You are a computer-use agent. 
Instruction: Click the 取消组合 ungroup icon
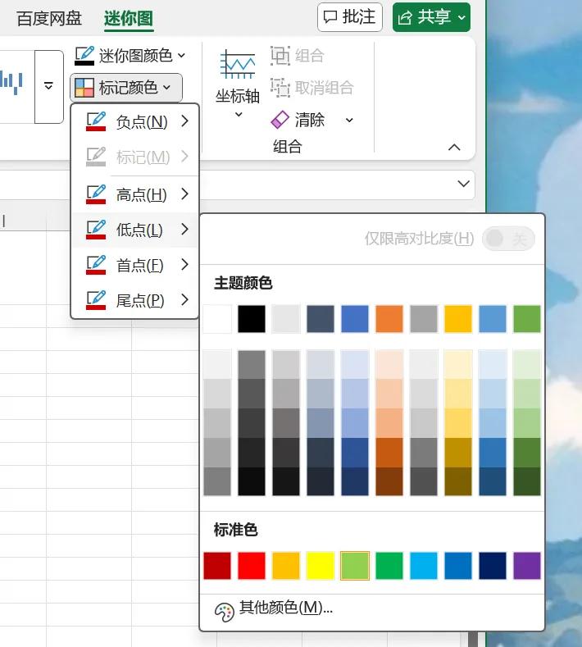tap(280, 88)
